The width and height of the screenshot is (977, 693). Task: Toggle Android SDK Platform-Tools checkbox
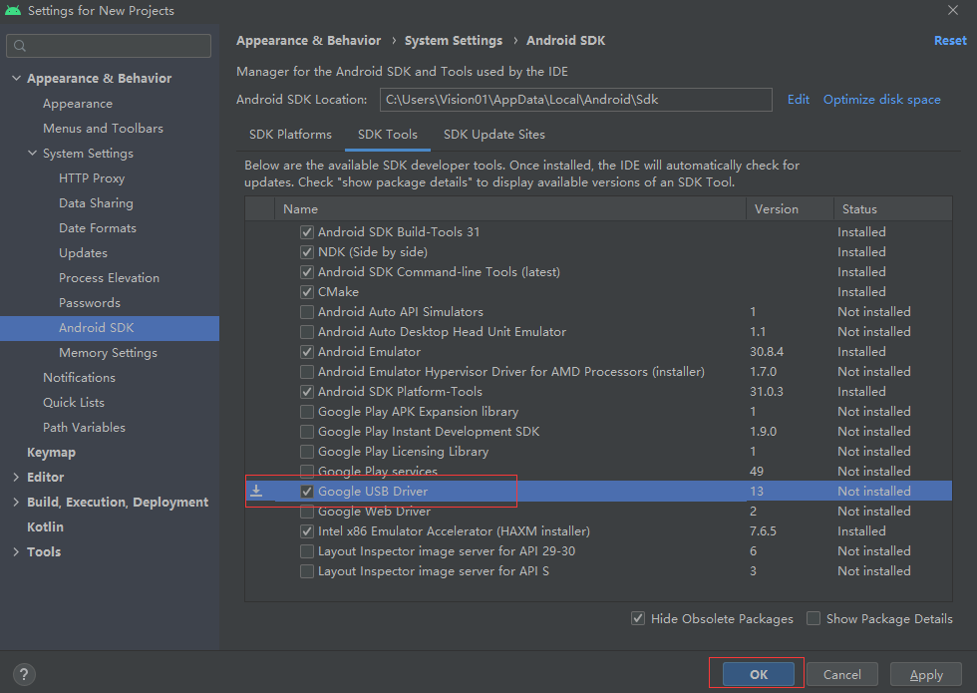point(307,392)
